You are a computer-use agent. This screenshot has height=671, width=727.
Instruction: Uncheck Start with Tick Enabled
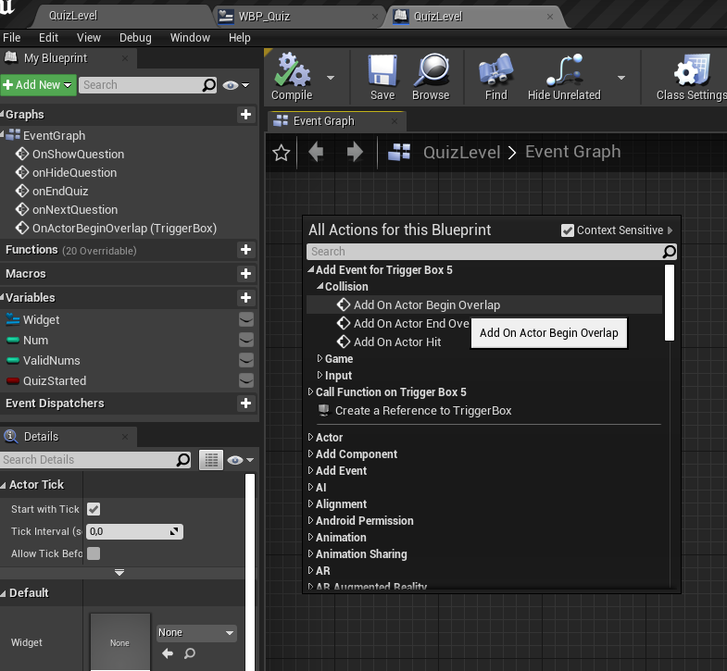(x=94, y=509)
